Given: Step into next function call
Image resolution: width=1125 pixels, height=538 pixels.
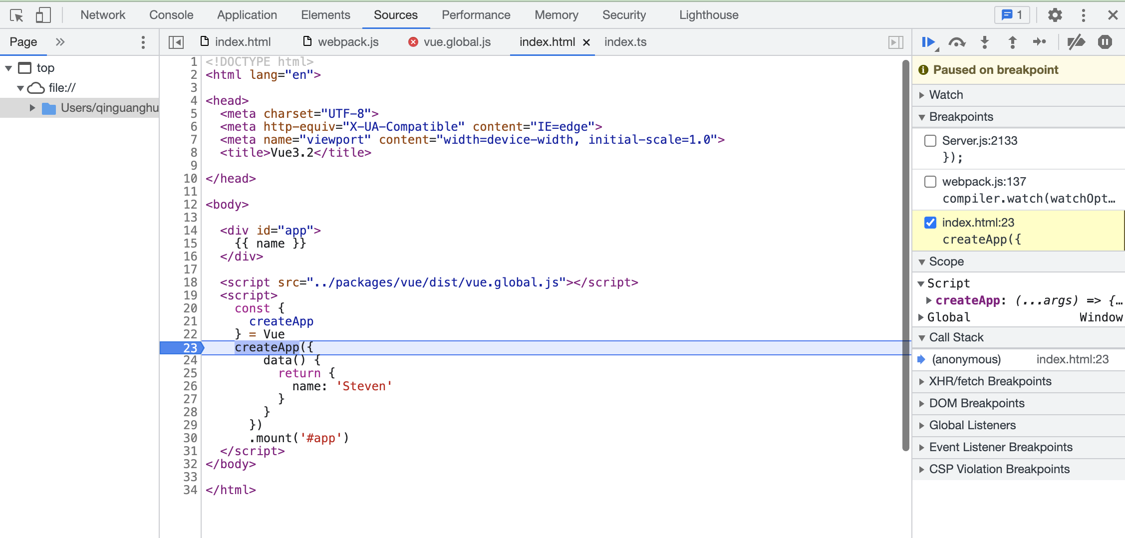Looking at the screenshot, I should (x=985, y=42).
